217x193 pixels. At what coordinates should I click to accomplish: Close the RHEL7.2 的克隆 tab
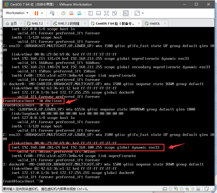85,23
